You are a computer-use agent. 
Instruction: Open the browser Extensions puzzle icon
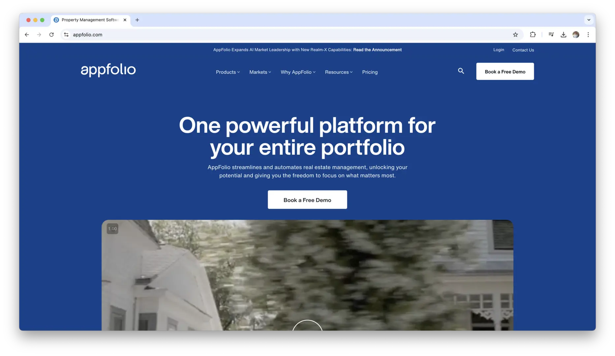[533, 35]
